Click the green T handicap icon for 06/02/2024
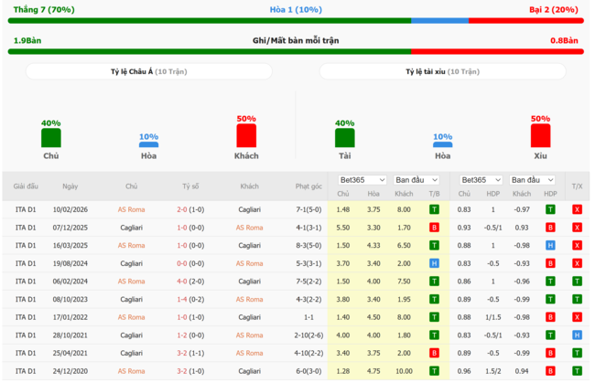Viewport: 595px width, 383px height. pos(550,282)
